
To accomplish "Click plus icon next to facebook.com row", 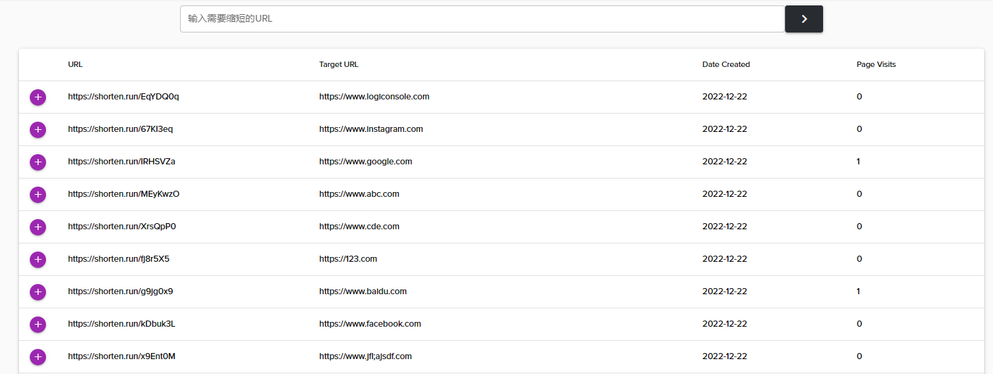I will point(38,325).
